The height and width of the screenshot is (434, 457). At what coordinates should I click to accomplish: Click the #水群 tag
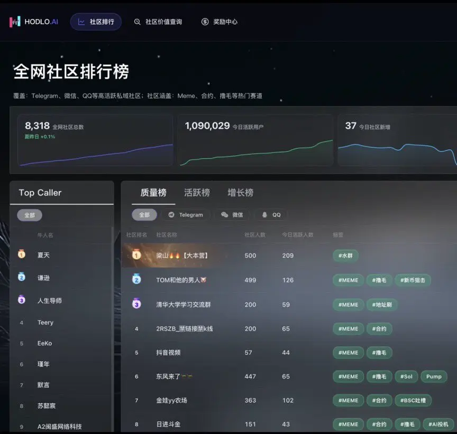346,256
